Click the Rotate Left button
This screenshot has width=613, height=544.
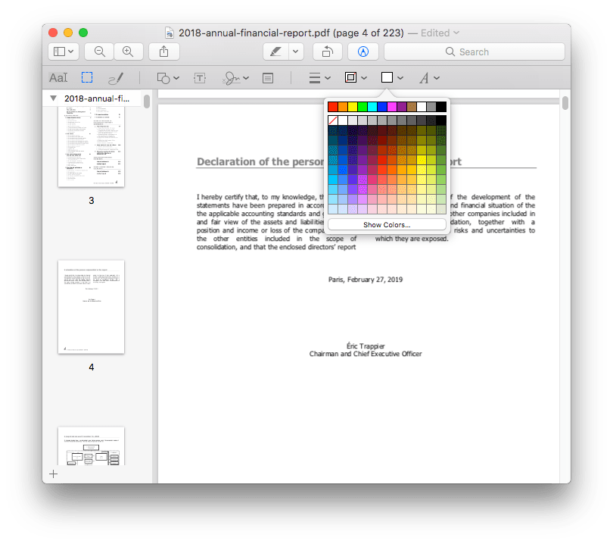tap(325, 52)
